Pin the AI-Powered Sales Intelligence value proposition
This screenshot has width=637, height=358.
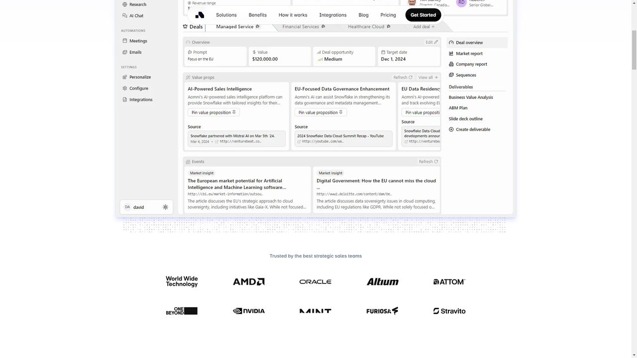[214, 113]
